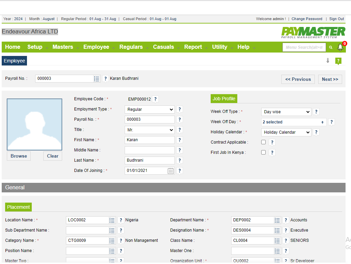Screen dimensions: 351x264
Task: Open Location Name lookup list icon
Action: (112, 220)
